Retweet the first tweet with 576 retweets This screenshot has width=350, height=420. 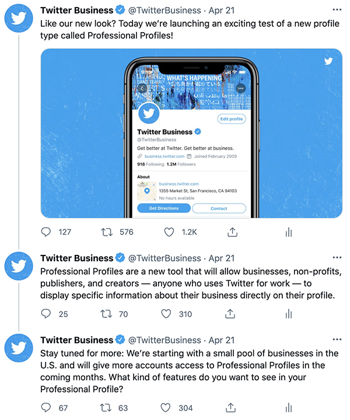[x=107, y=232]
